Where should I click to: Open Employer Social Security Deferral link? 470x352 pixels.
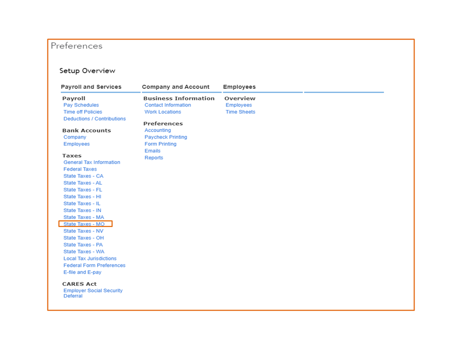(93, 291)
